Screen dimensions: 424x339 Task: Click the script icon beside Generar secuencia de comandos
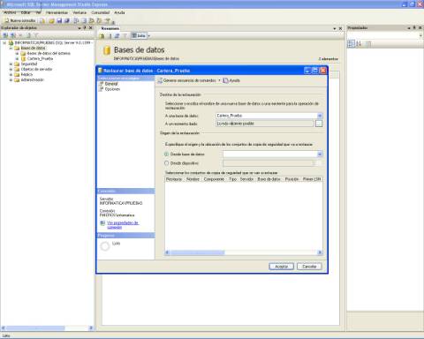coord(160,80)
